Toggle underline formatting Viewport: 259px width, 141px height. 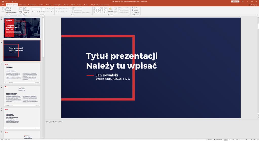point(37,12)
